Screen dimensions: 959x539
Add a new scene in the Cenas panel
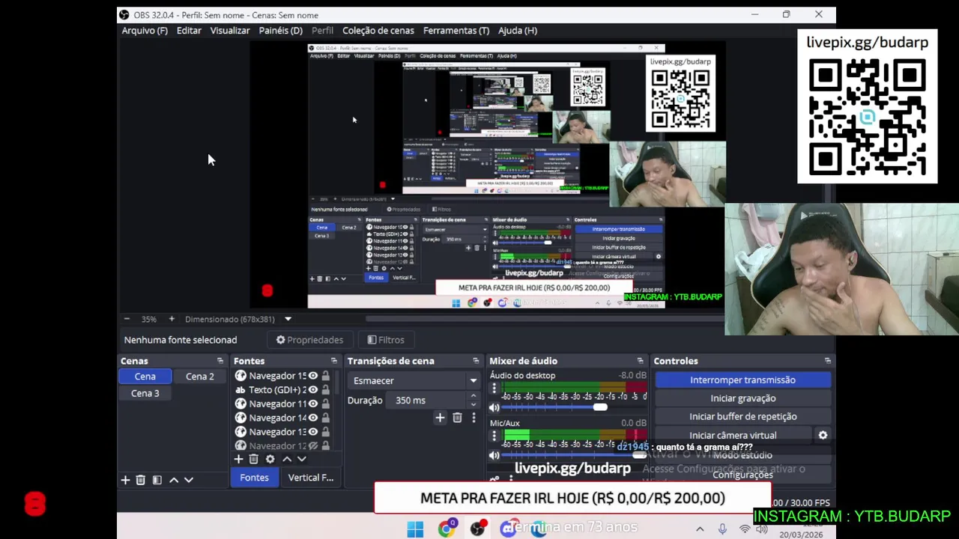click(x=125, y=480)
